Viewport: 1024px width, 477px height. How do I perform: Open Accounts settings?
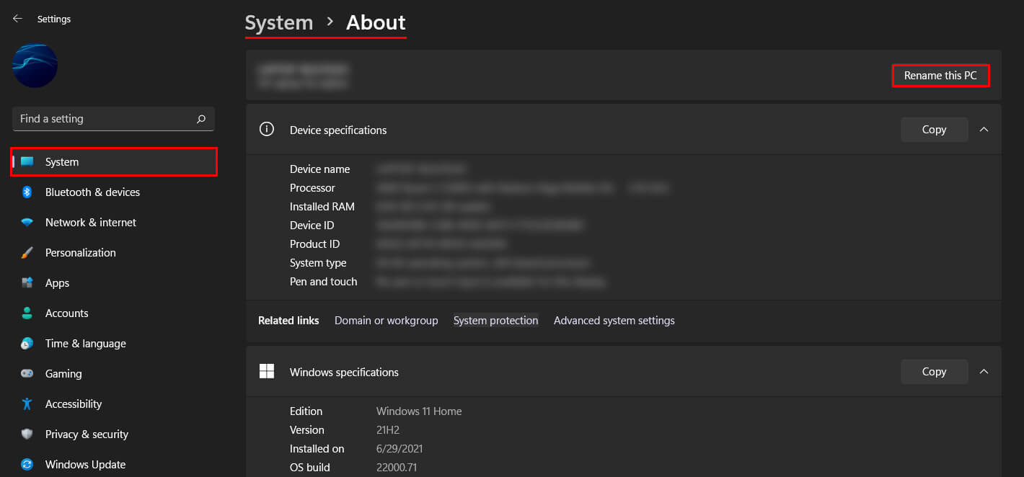pyautogui.click(x=114, y=313)
